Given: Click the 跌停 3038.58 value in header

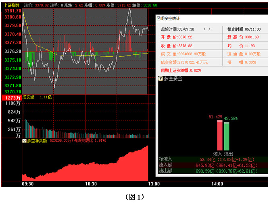Looking at the screenshot, I should (x=150, y=5).
